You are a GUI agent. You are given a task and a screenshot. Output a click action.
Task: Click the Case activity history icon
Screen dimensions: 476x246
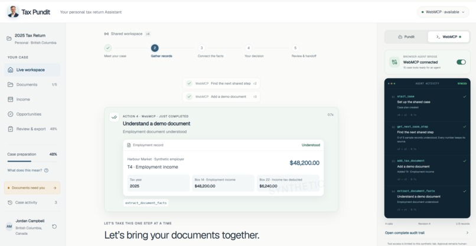(9, 202)
